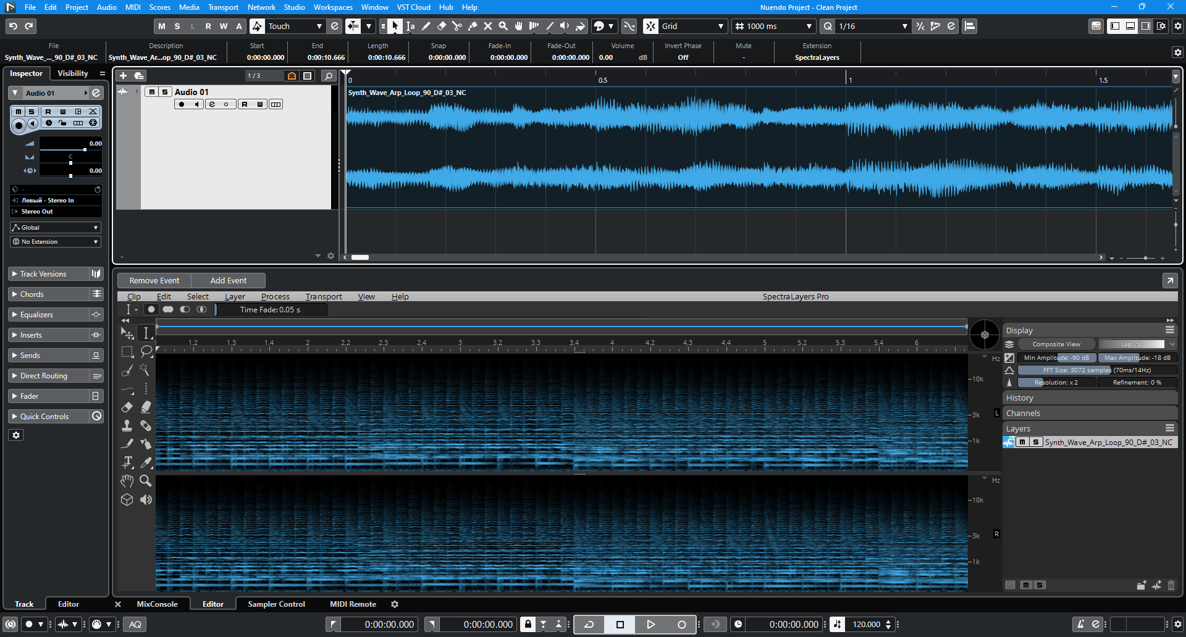Click transport Record button
Screen dimensions: 1186x637
[682, 624]
